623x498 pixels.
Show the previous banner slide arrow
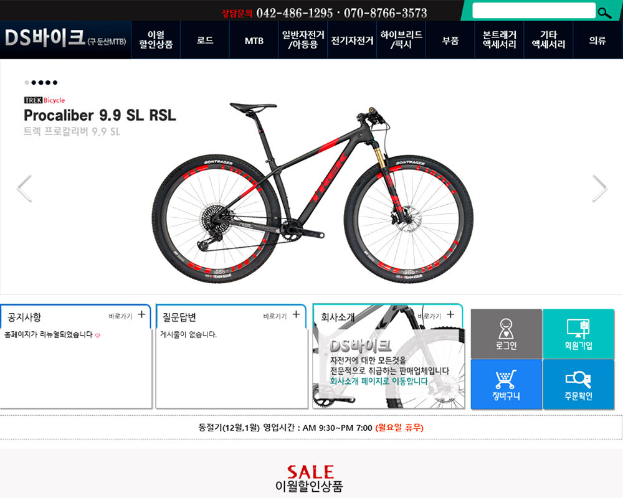coord(25,188)
